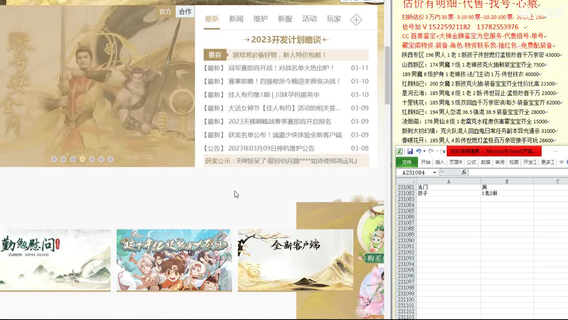This screenshot has height=320, width=568.
Task: Select the last carousel dot under the banner
Action: [110, 159]
